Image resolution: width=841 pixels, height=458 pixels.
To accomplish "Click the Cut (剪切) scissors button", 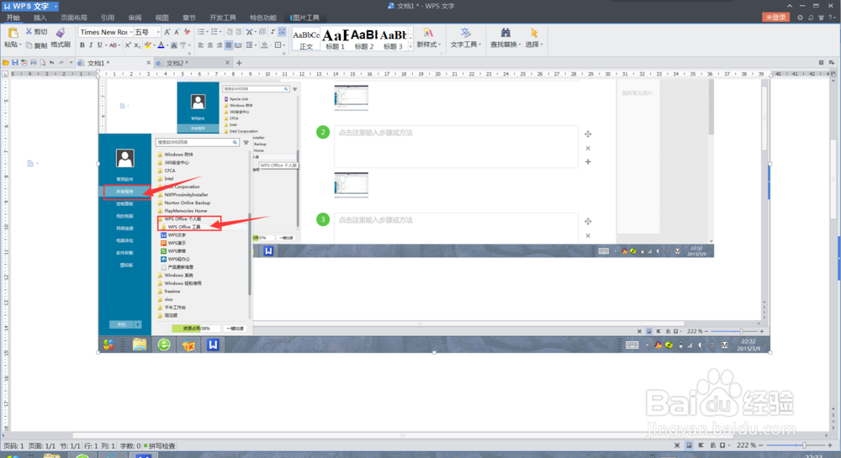I will tap(36, 32).
